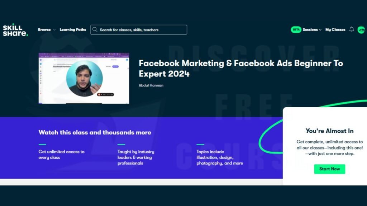This screenshot has height=206, width=367.
Task: Click the Skillshare logo
Action: tap(15, 30)
